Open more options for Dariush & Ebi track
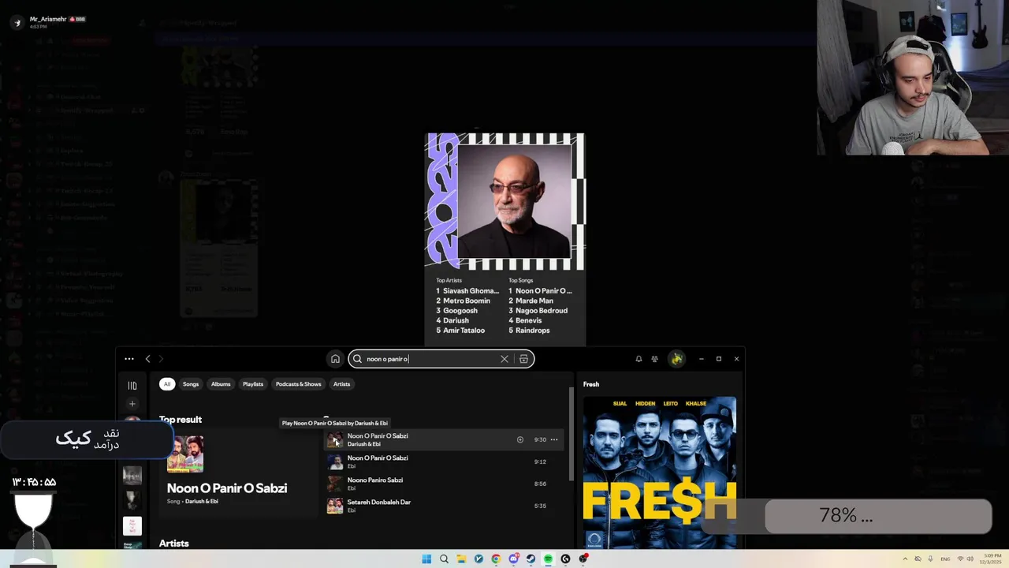 pyautogui.click(x=554, y=439)
